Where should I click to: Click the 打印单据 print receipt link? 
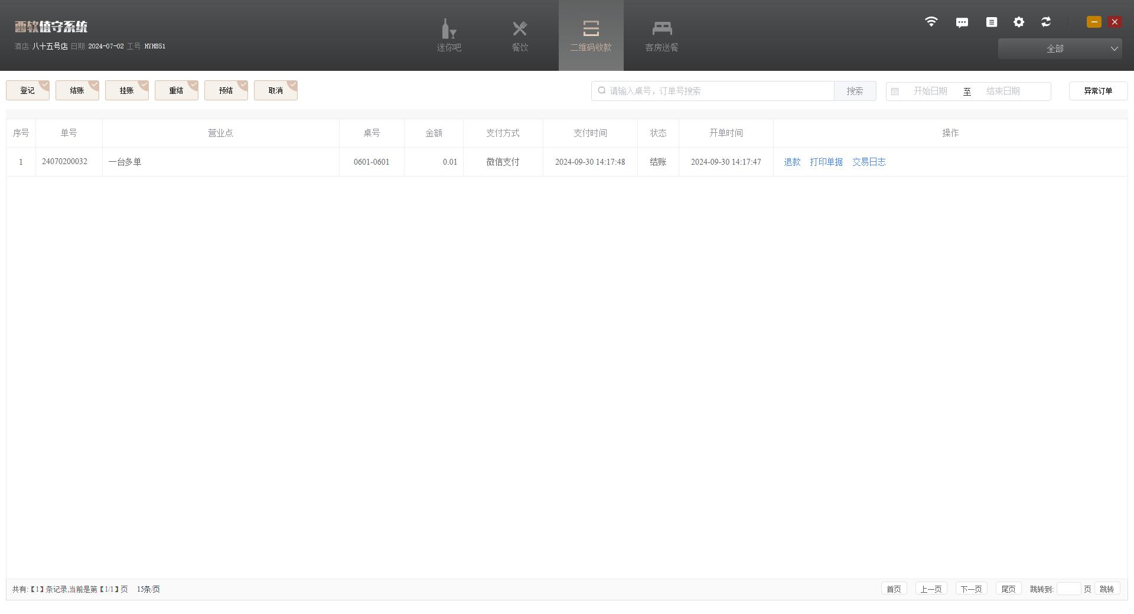pyautogui.click(x=826, y=162)
